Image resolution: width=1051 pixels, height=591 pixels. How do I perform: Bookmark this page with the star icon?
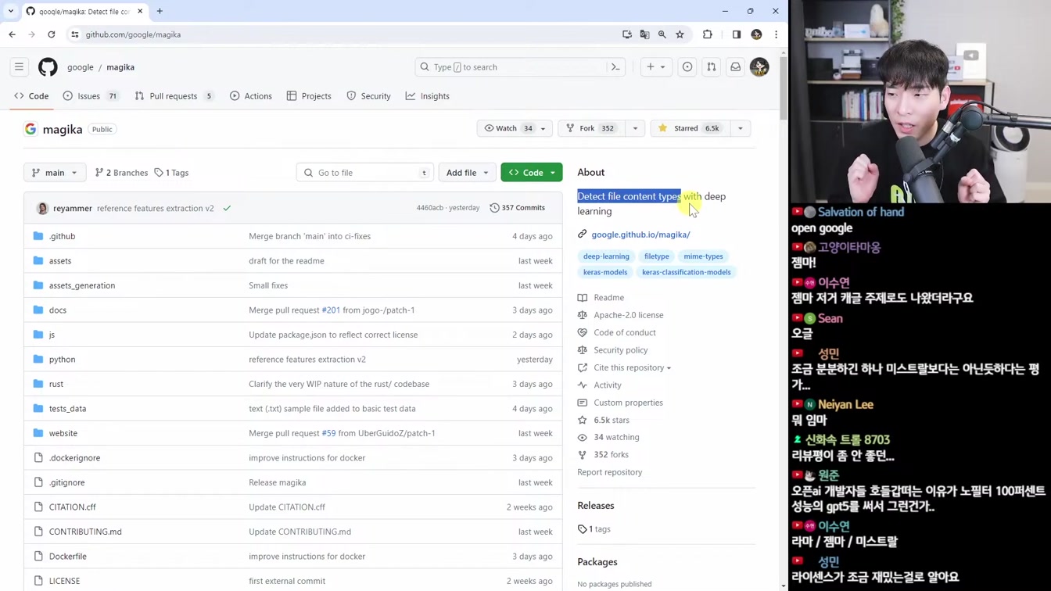pyautogui.click(x=680, y=34)
